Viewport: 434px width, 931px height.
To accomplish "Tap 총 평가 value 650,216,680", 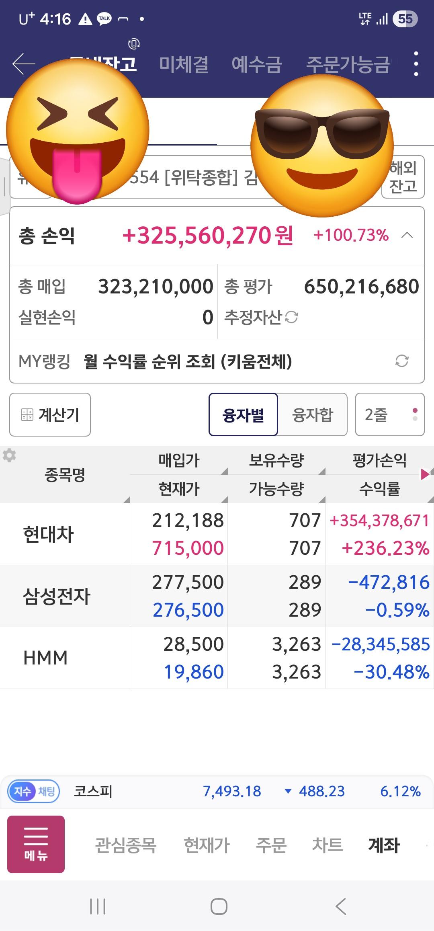I will [361, 287].
